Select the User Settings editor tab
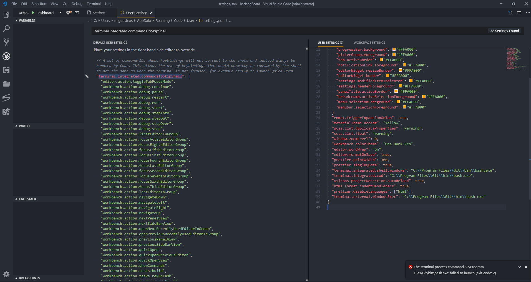Viewport: 531px width, 282px height. point(136,13)
